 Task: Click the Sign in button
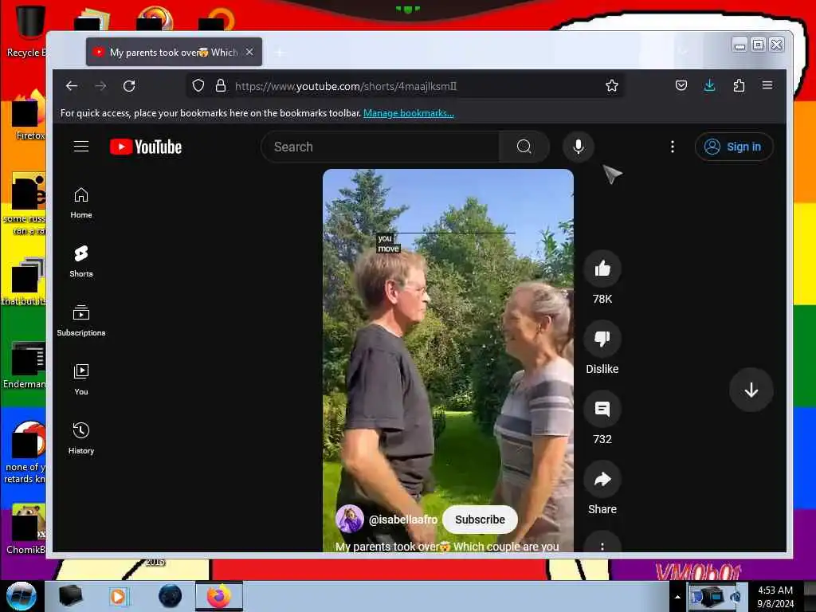point(734,147)
